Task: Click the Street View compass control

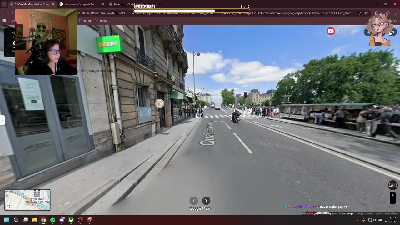Action: [x=393, y=185]
